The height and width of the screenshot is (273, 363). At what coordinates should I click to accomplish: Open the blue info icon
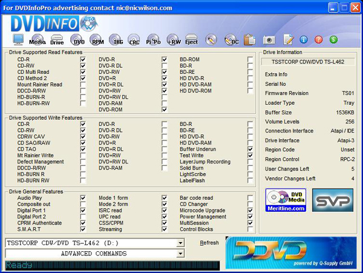(x=304, y=39)
